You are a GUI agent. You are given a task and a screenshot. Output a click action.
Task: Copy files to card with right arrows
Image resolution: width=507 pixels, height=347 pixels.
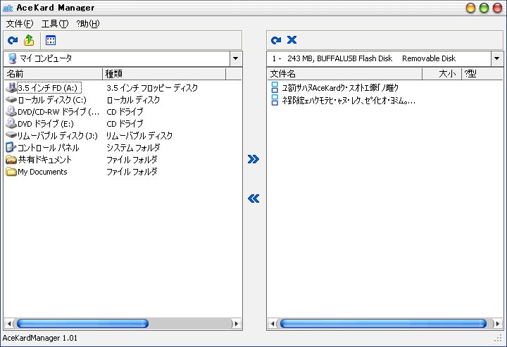pyautogui.click(x=254, y=159)
